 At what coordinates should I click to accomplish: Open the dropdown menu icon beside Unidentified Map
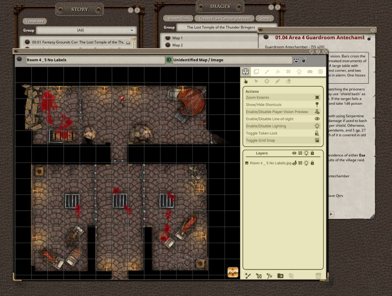coord(296,60)
